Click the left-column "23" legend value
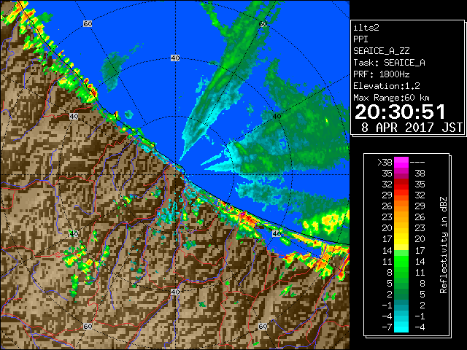Image resolution: width=467 pixels, height=350 pixels. click(x=387, y=217)
